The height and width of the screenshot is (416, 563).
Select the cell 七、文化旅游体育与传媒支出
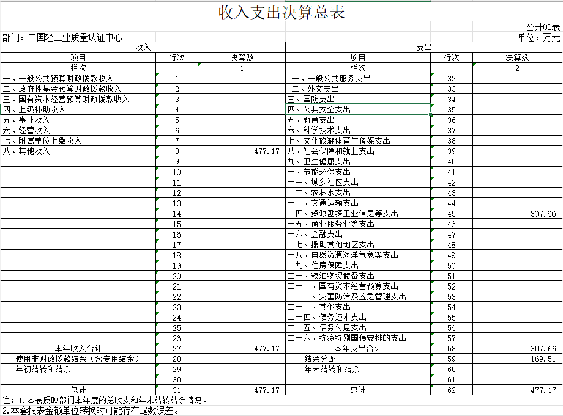coord(358,141)
